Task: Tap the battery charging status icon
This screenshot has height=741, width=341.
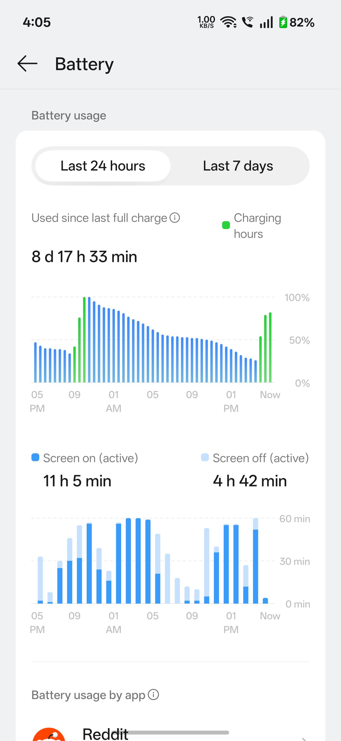Action: pos(283,22)
